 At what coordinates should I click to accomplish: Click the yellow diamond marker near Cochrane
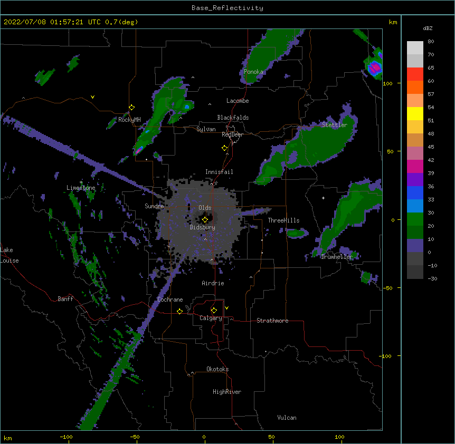pyautogui.click(x=179, y=311)
